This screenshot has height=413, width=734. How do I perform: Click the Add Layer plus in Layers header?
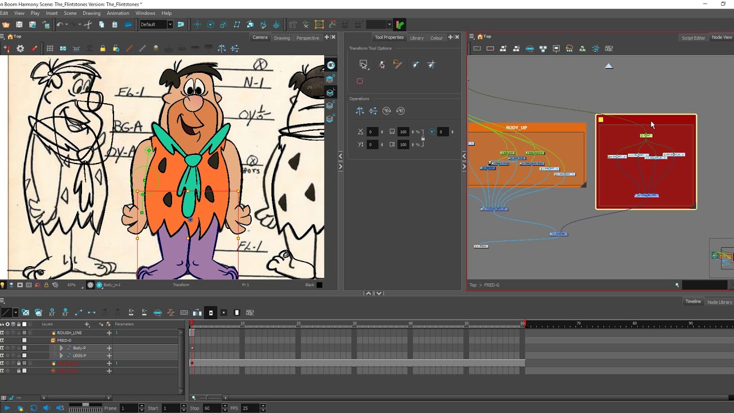(x=87, y=325)
